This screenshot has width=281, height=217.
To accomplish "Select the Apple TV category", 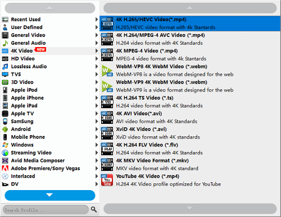I will pos(50,114).
